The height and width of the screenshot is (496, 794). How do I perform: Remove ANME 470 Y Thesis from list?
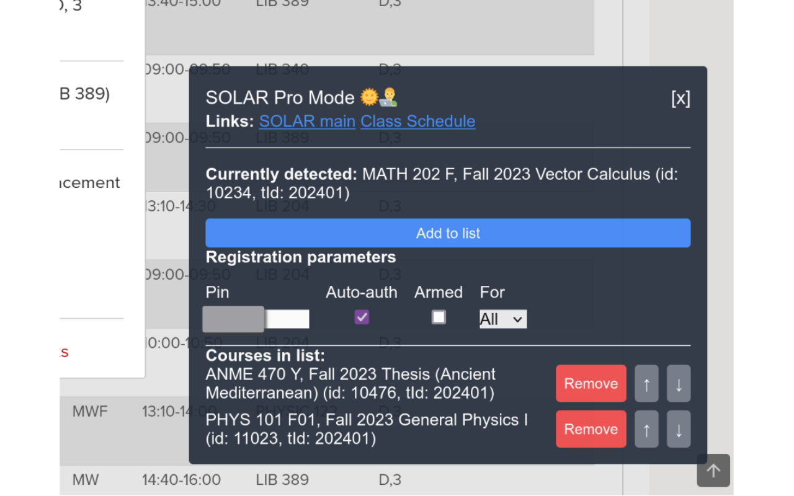(591, 384)
